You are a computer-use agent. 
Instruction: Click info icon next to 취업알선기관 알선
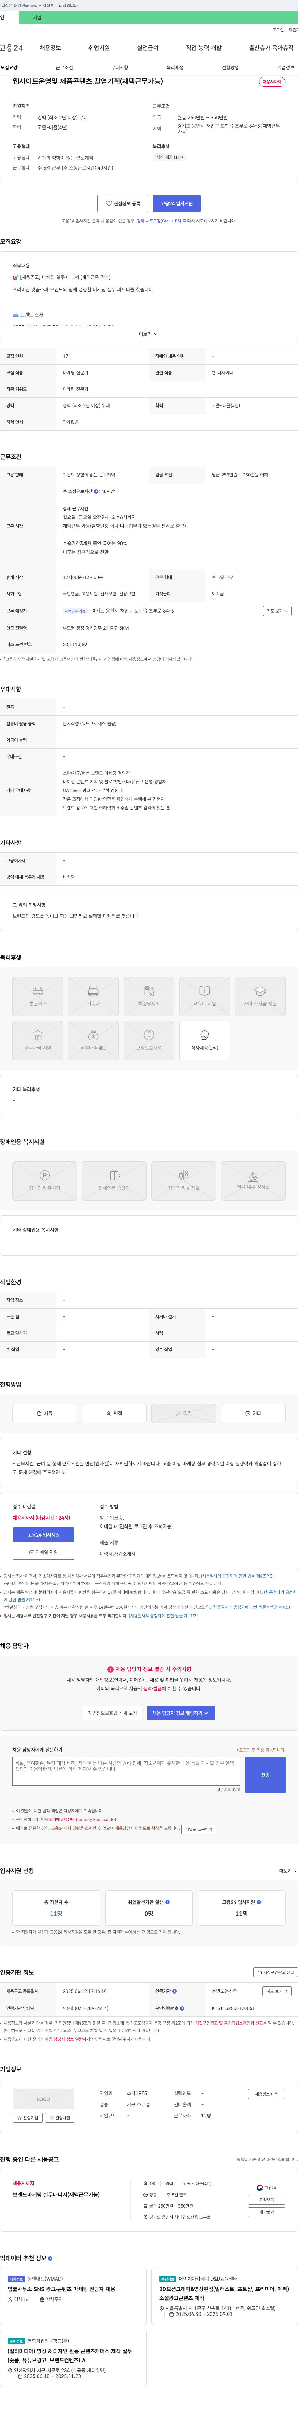[168, 1902]
